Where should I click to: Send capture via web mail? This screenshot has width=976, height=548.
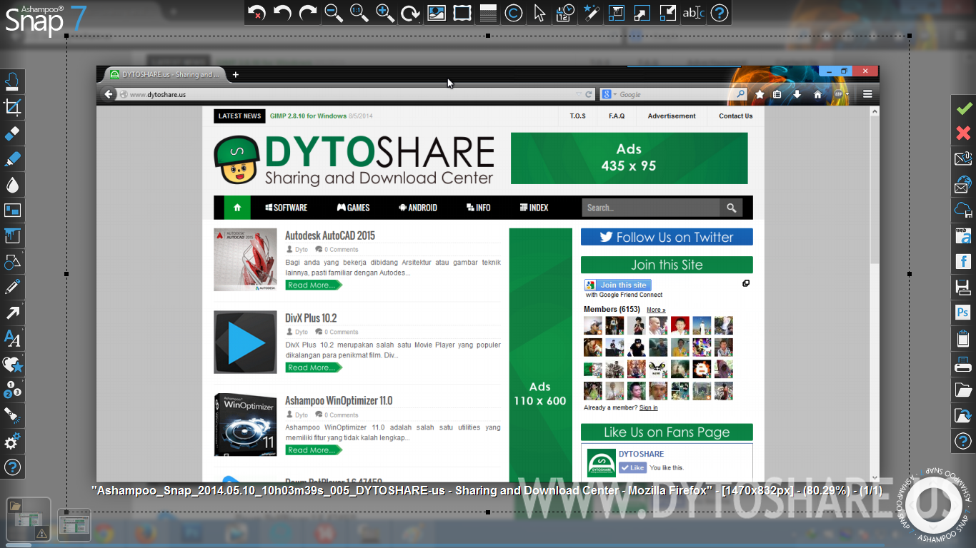(x=964, y=185)
